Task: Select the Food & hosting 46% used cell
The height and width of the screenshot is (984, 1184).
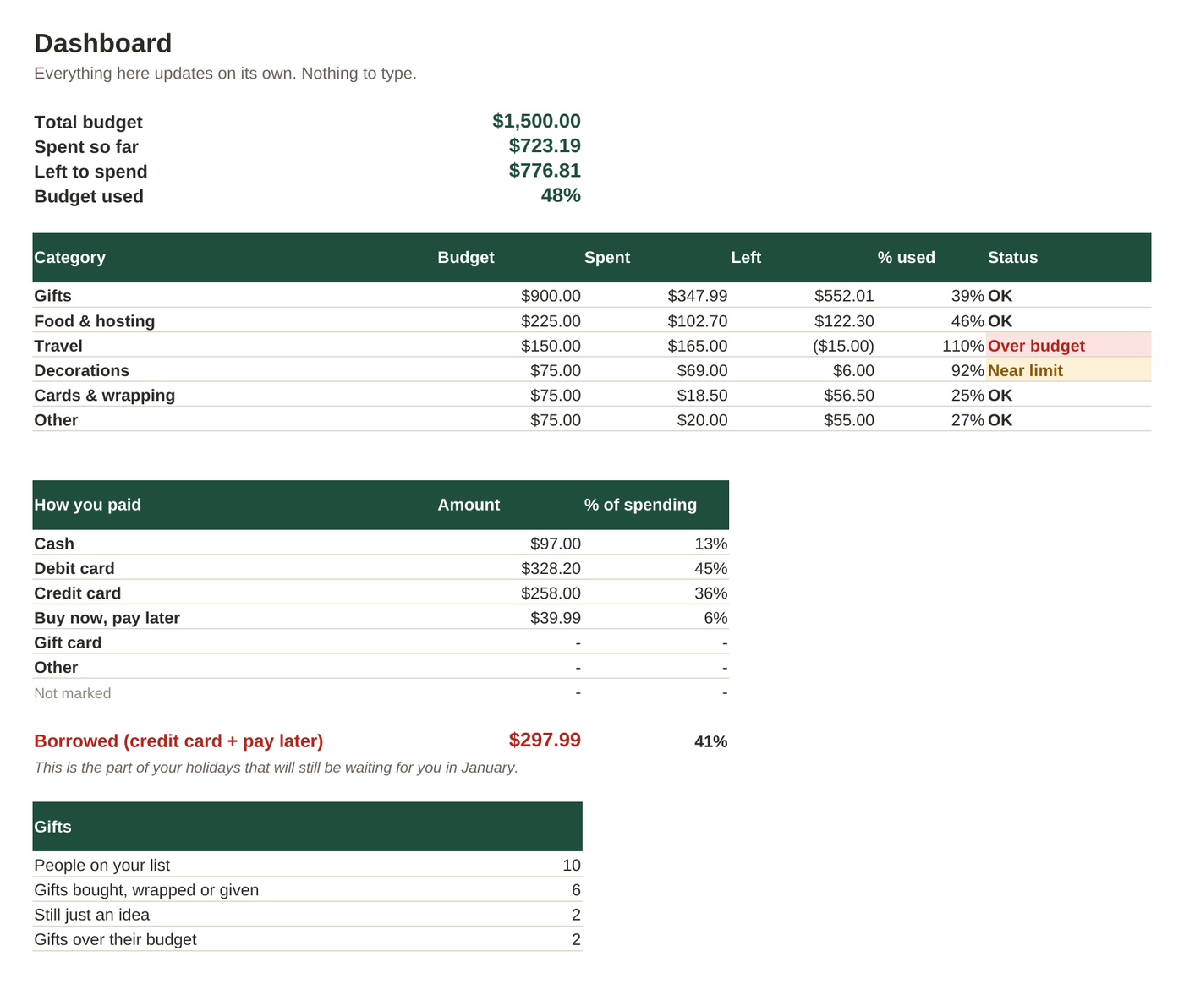Action: tap(967, 321)
